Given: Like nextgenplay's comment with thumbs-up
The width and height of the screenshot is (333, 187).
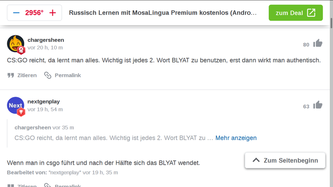Looking at the screenshot, I should coord(318,105).
